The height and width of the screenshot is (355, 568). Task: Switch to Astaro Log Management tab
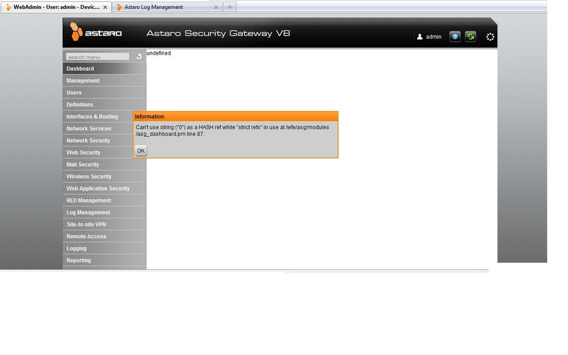[x=167, y=7]
